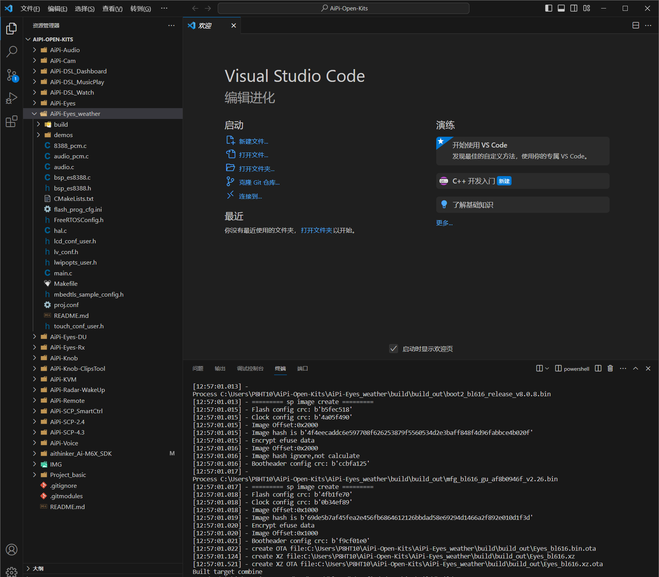Maximize the terminal panel with the caret
Screen dimensions: 659x577
(635, 368)
